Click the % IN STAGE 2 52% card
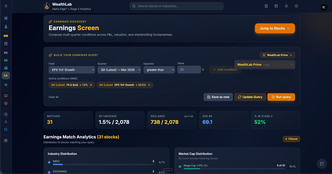Image resolution: width=332 pixels, height=174 pixels. 275,120
